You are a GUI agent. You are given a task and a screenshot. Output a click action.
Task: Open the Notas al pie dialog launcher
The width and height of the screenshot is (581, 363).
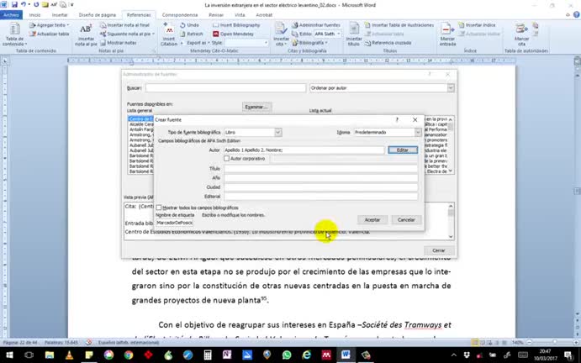tap(155, 50)
